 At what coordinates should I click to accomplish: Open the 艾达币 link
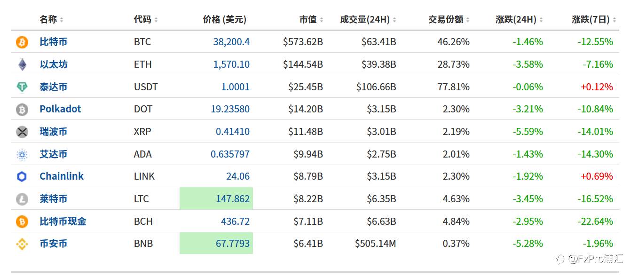tap(53, 154)
